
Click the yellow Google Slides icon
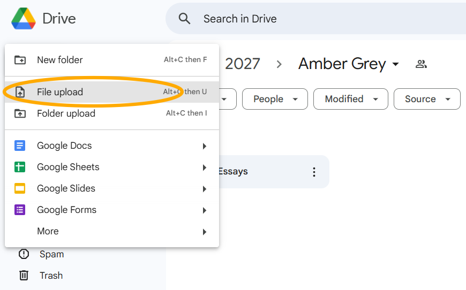click(20, 188)
